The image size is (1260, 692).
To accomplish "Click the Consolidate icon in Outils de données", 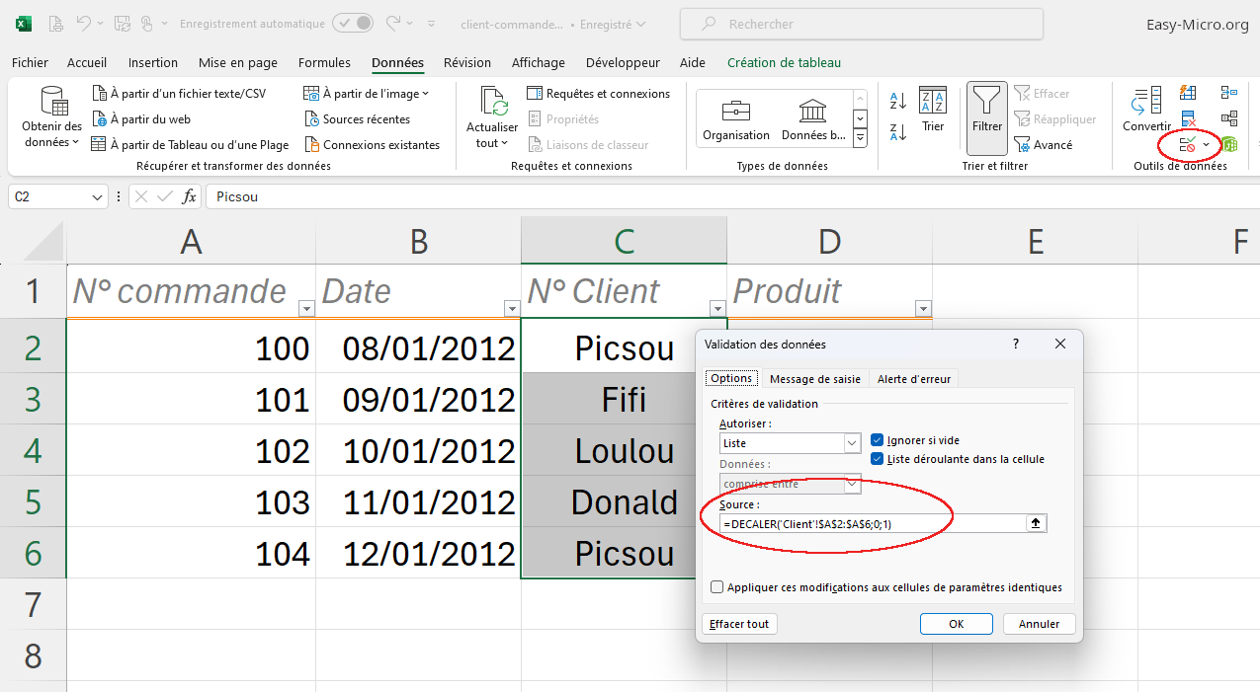I will click(x=1229, y=94).
